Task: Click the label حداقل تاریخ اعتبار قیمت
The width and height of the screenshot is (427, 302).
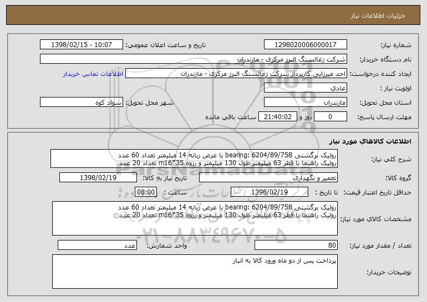Action: pos(378,193)
